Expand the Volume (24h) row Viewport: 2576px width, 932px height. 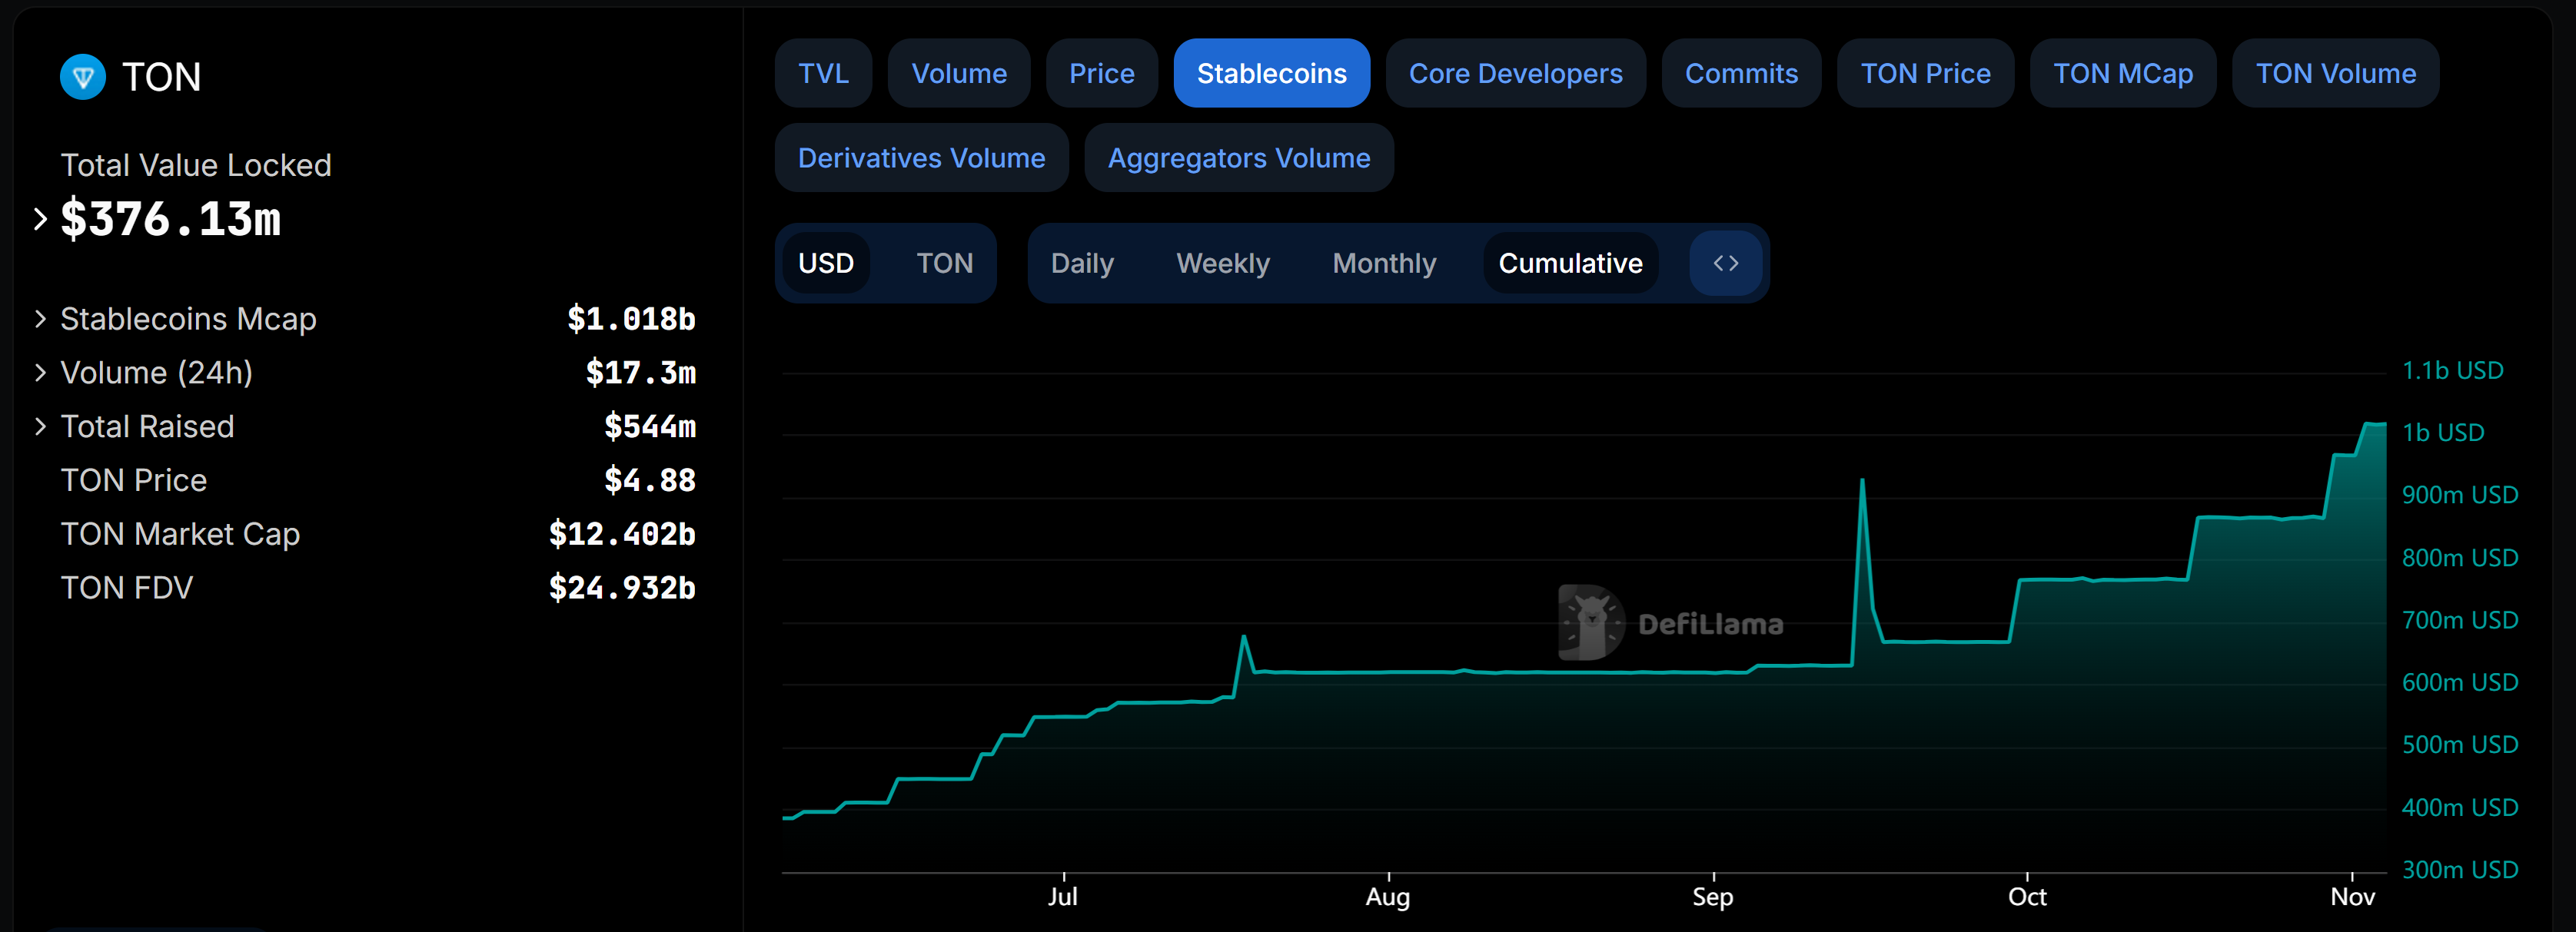coord(40,373)
